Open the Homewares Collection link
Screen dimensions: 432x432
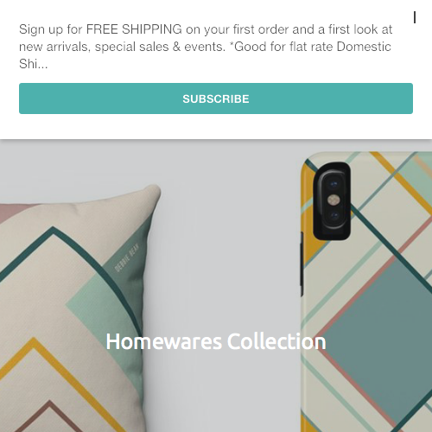[216, 341]
